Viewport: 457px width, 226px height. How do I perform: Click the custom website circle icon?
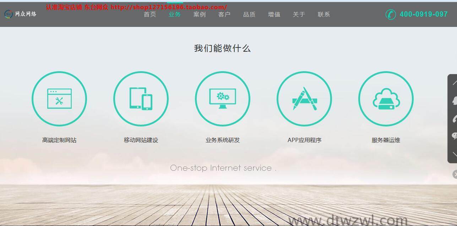coord(59,98)
